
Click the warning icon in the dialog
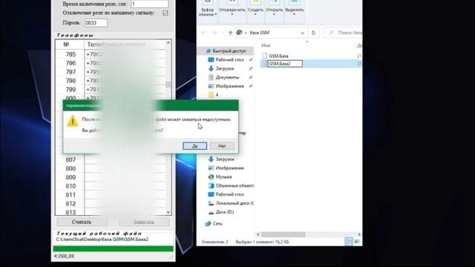pyautogui.click(x=73, y=121)
